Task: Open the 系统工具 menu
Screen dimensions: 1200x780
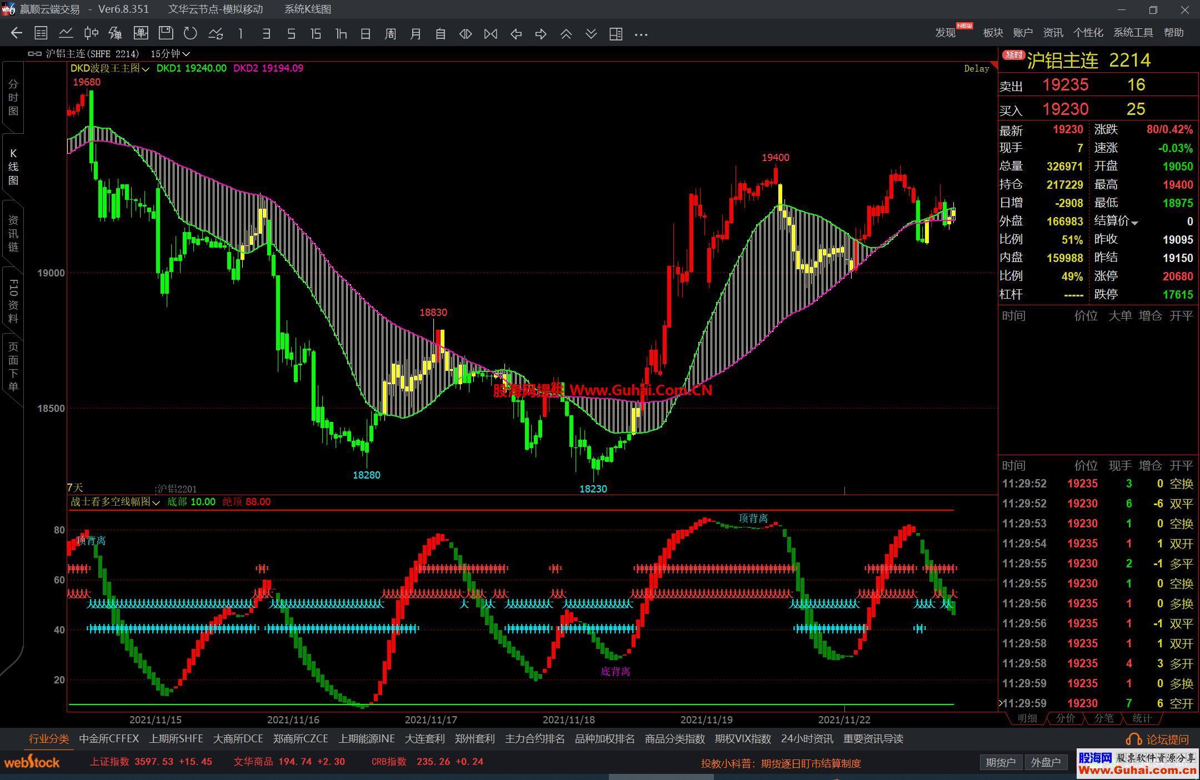Action: pos(1133,33)
